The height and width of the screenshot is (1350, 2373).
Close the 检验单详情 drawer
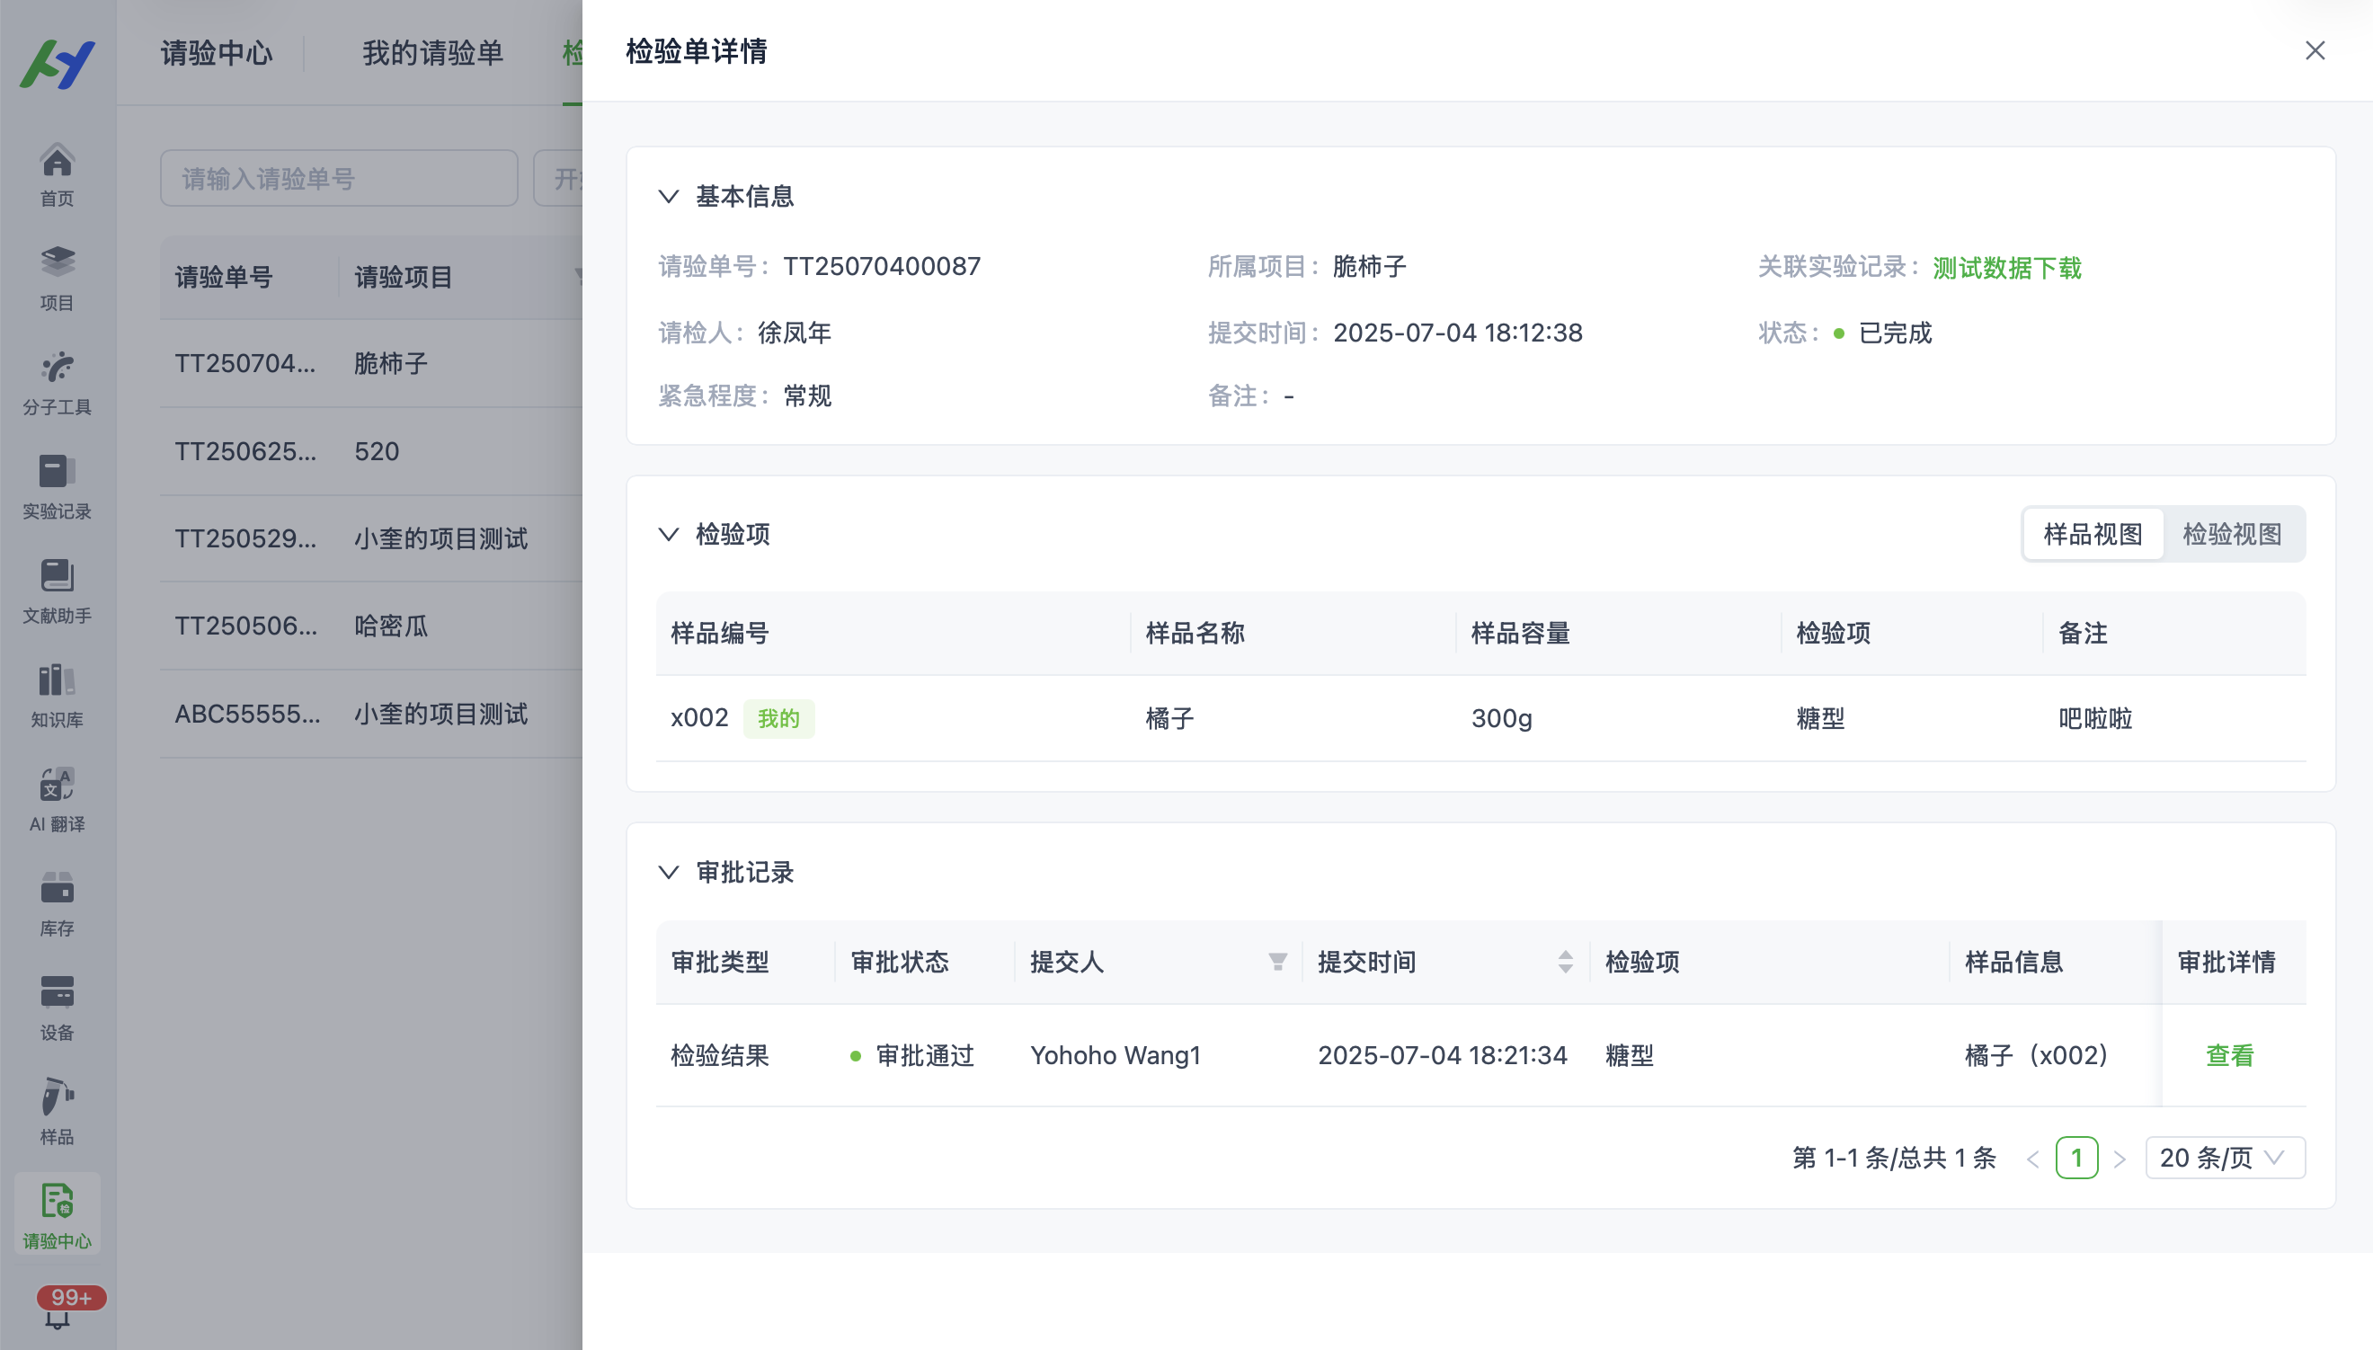2315,51
